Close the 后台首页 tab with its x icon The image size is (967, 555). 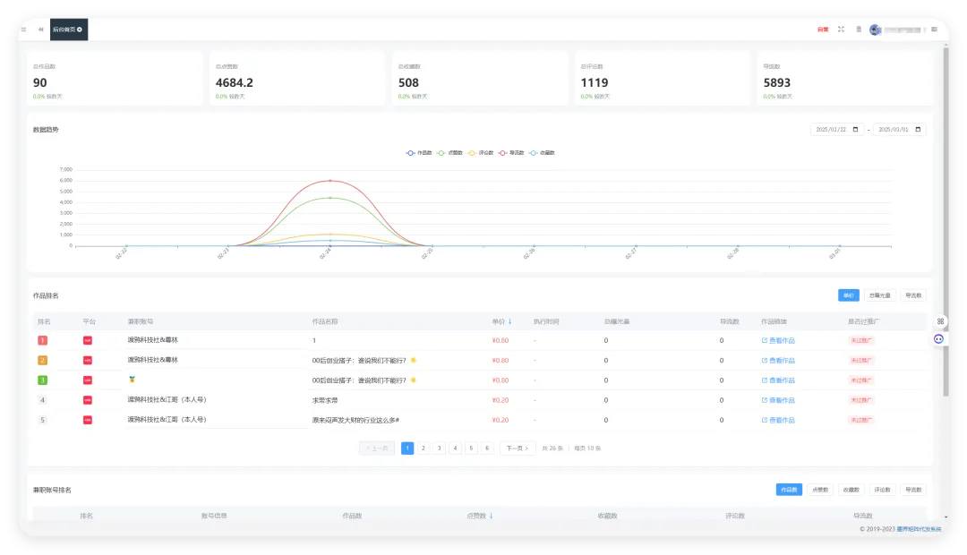pos(80,30)
